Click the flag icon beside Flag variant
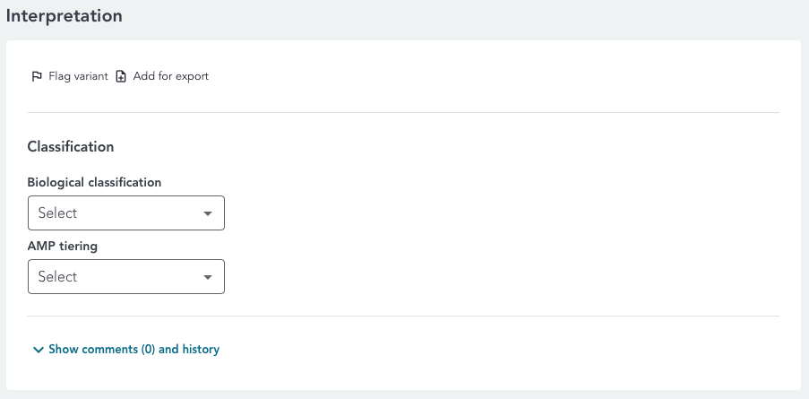The height and width of the screenshot is (399, 809). coord(37,76)
